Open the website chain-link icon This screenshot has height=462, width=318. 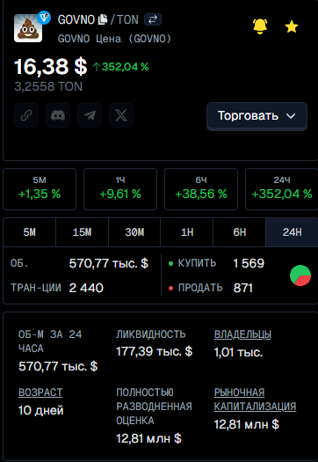[26, 115]
